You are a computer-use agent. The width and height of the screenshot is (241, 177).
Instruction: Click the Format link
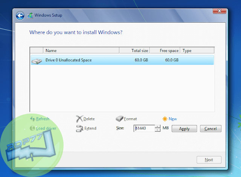(x=130, y=119)
